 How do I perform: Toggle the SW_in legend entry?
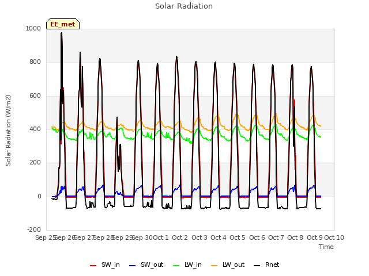pos(105,265)
